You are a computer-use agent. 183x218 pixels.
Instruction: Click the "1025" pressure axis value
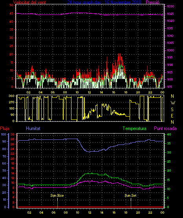170,14
